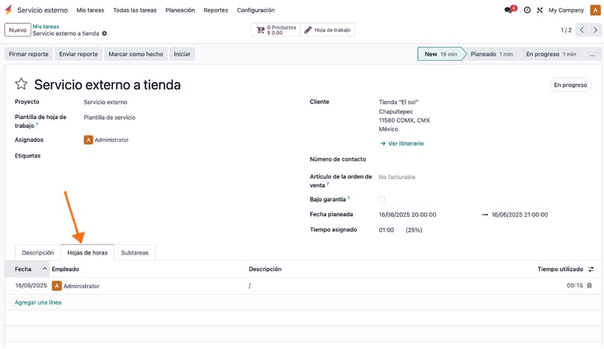The image size is (604, 349).
Task: Click the Tiempo utilizado column header
Action: click(x=560, y=269)
